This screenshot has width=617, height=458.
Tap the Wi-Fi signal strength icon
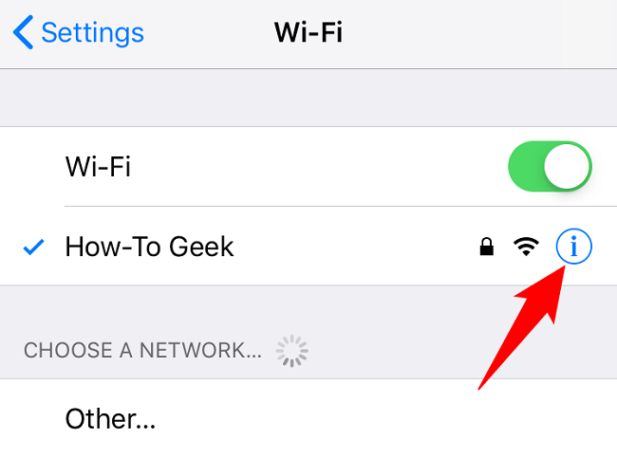coord(526,247)
